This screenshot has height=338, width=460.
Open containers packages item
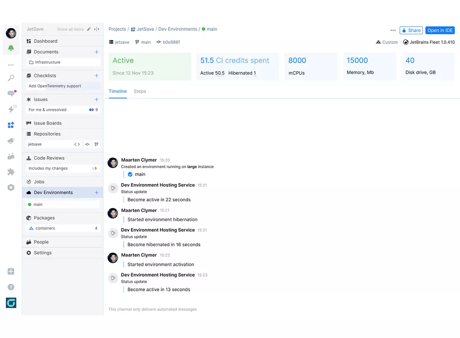pos(63,228)
